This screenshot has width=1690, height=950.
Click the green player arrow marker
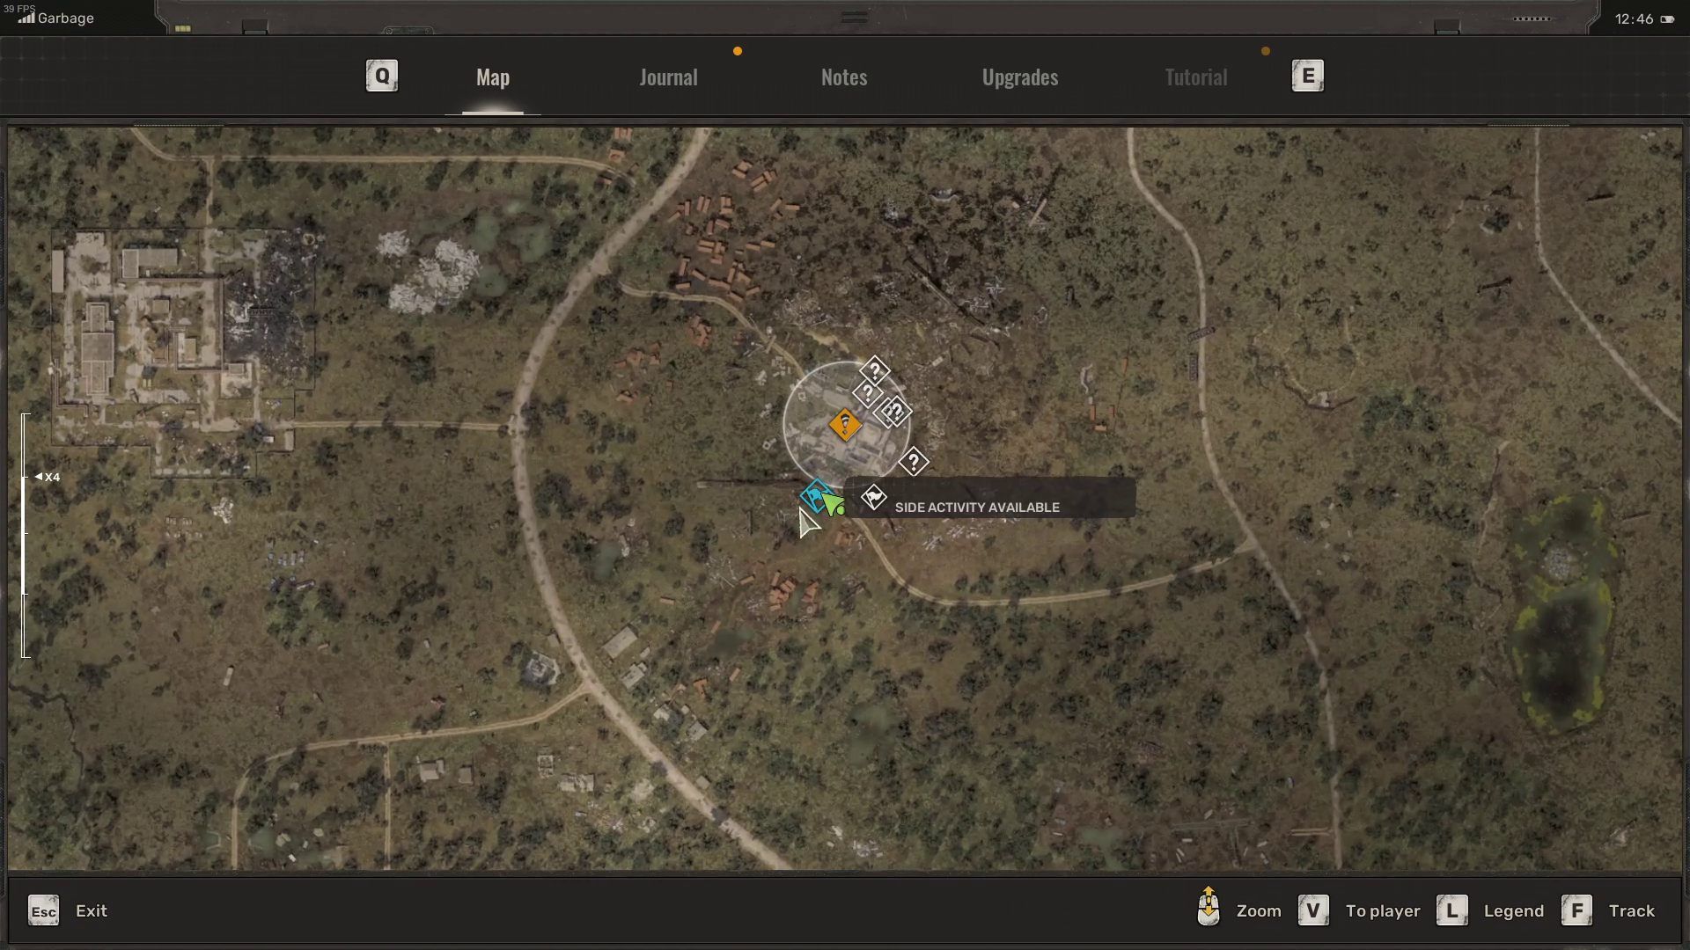(x=833, y=503)
